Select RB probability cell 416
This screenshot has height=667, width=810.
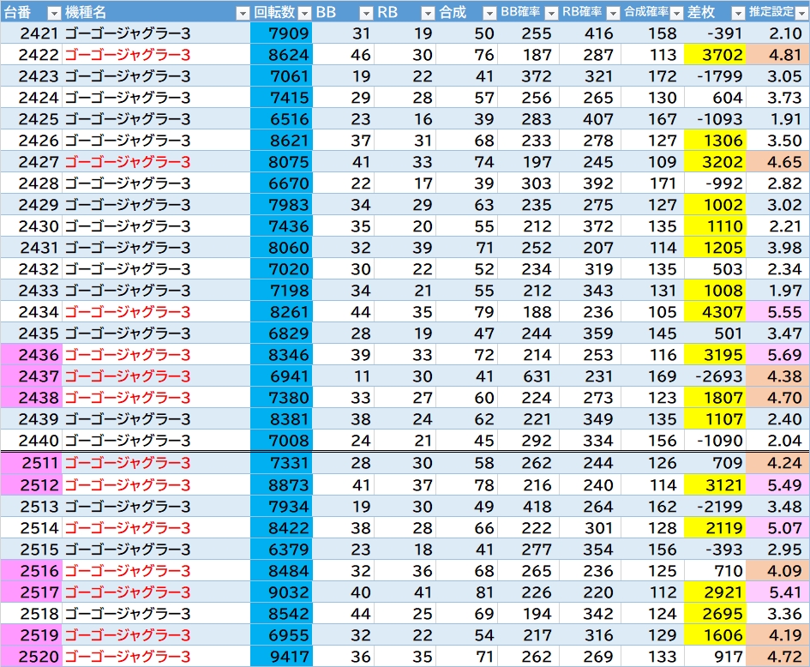click(x=591, y=33)
